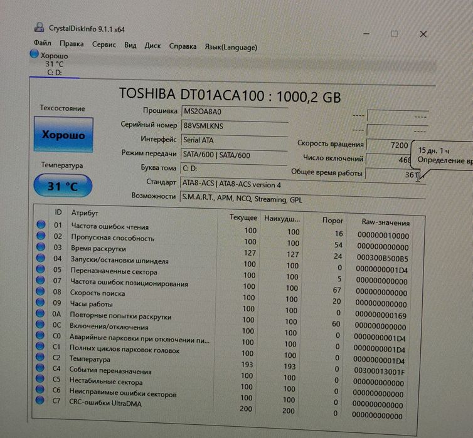
Task: Open the Сервис menu
Action: (x=104, y=44)
